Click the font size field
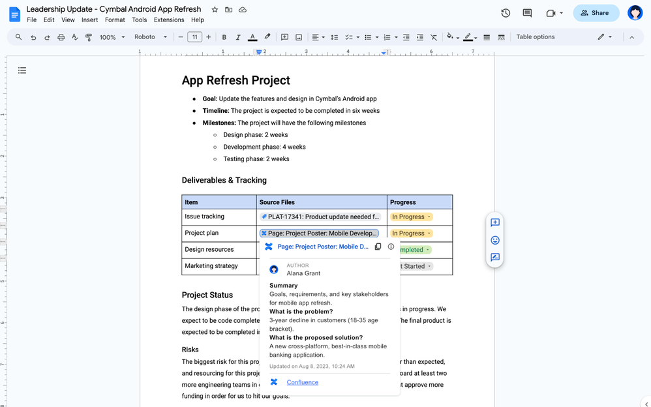The height and width of the screenshot is (407, 651). coord(195,37)
